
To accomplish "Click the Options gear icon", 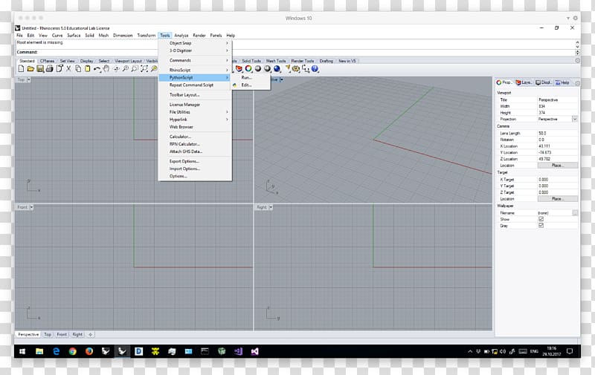I will click(296, 68).
